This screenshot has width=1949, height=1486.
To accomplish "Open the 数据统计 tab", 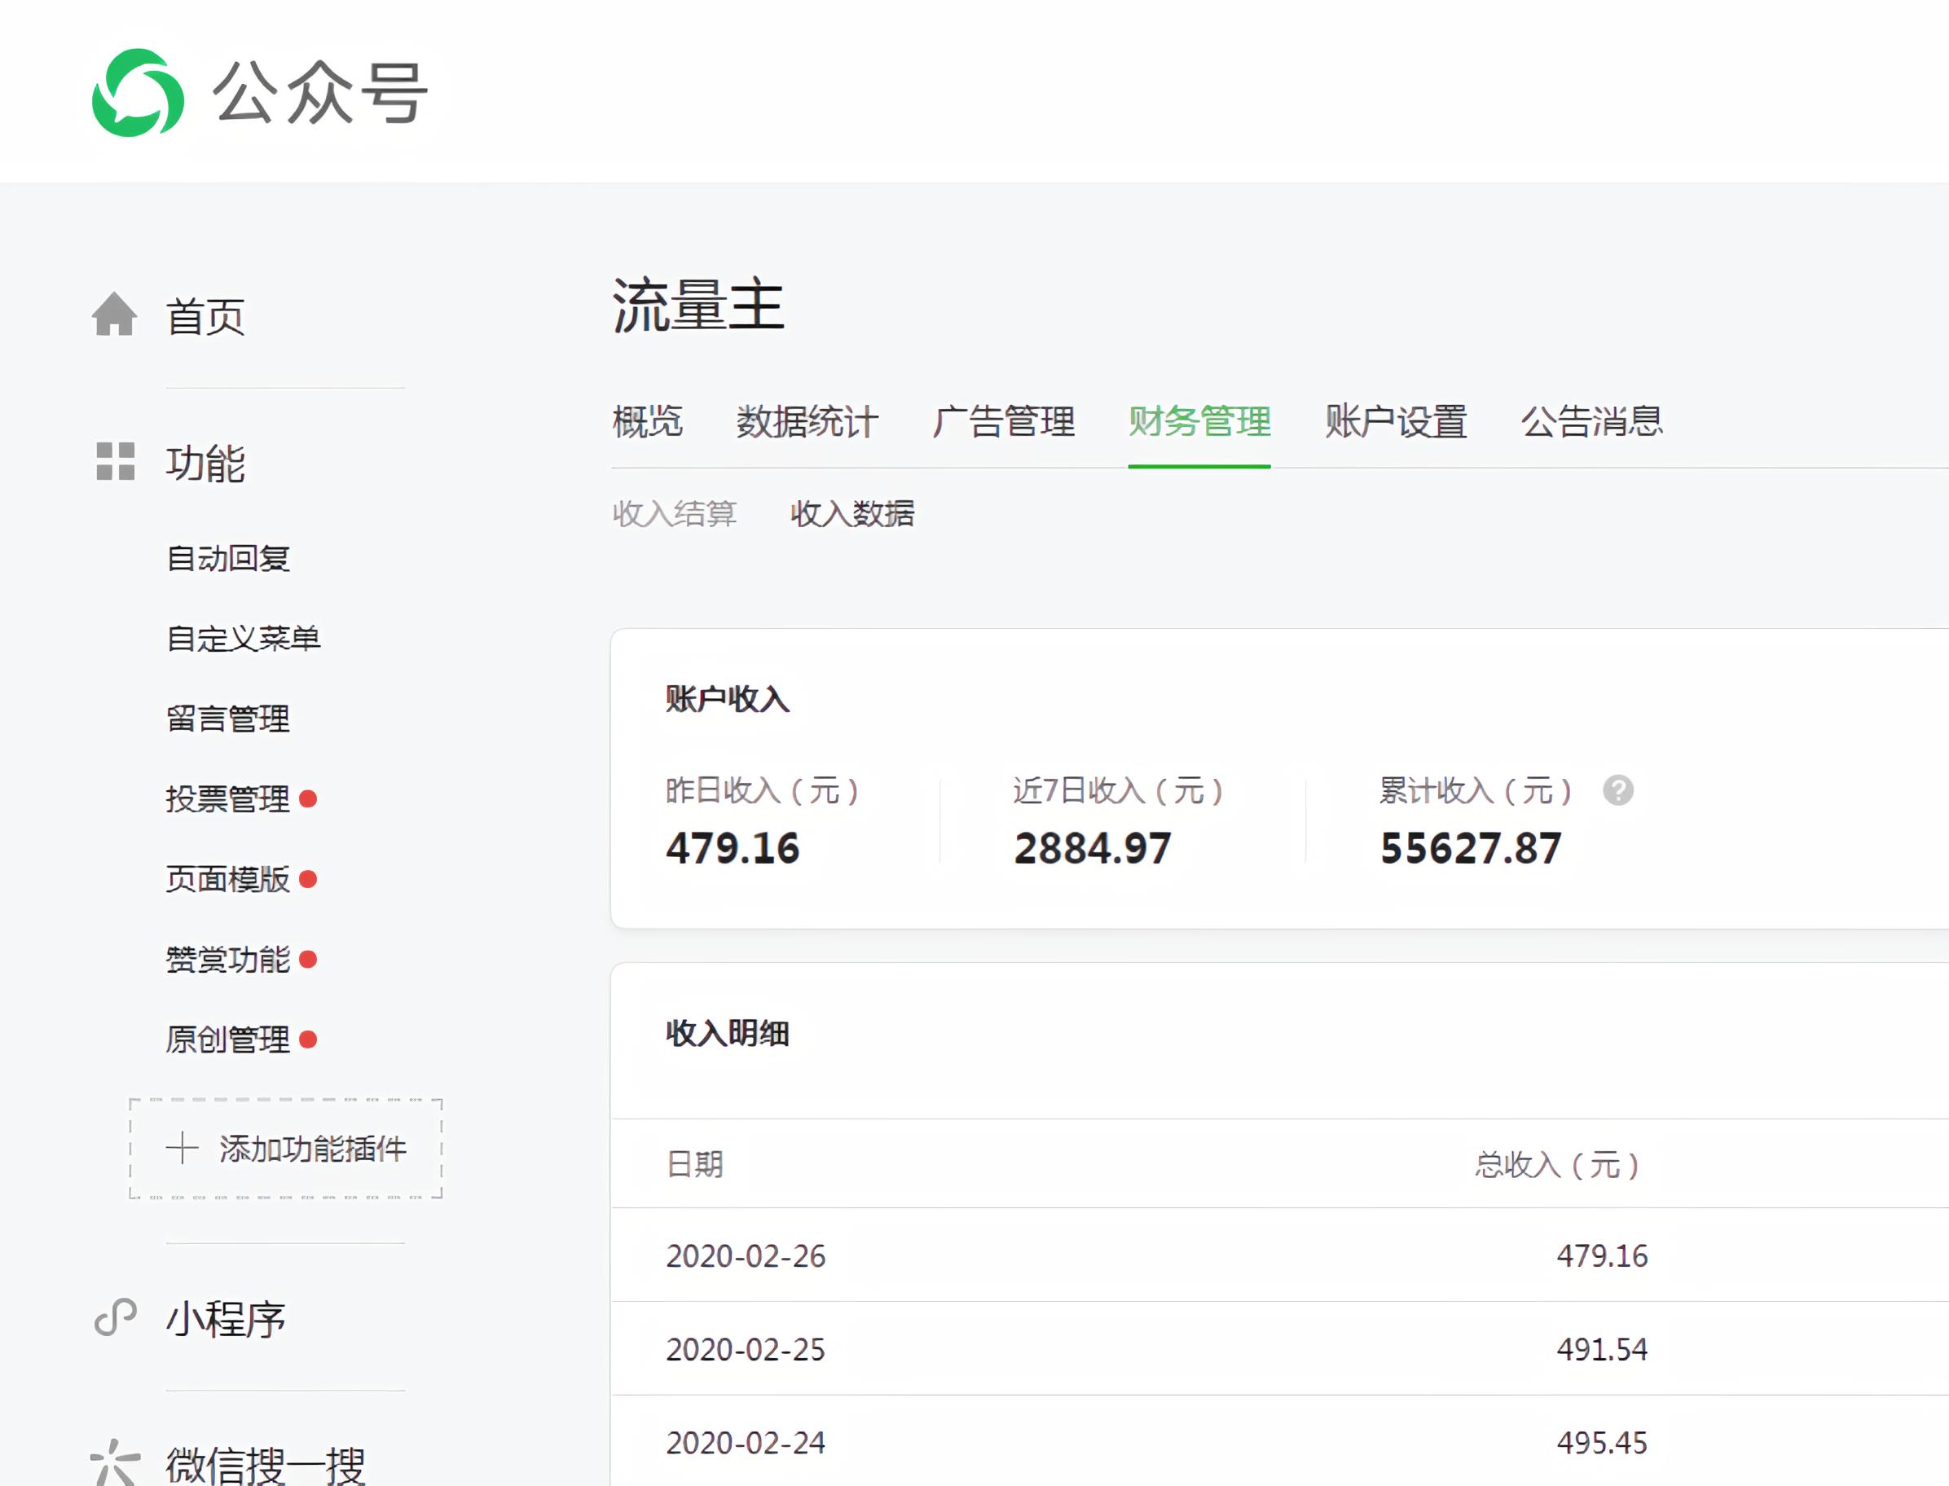I will 804,423.
